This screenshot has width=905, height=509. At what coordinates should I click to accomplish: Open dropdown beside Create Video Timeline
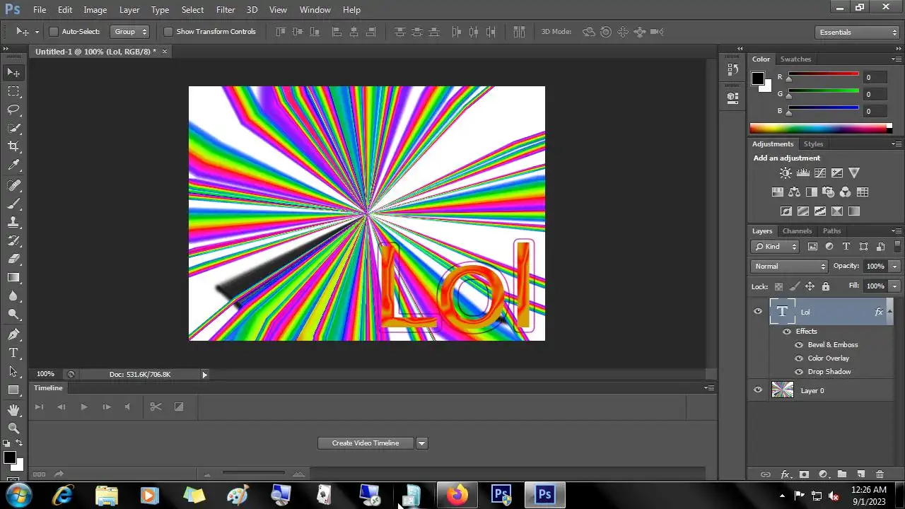422,443
